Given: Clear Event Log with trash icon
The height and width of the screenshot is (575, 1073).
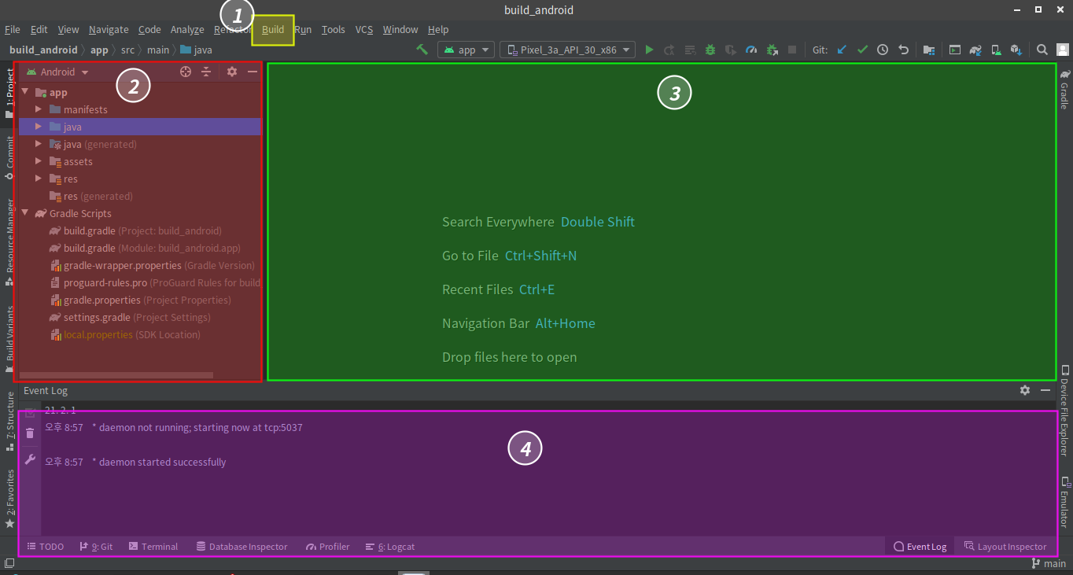Looking at the screenshot, I should click(x=30, y=433).
